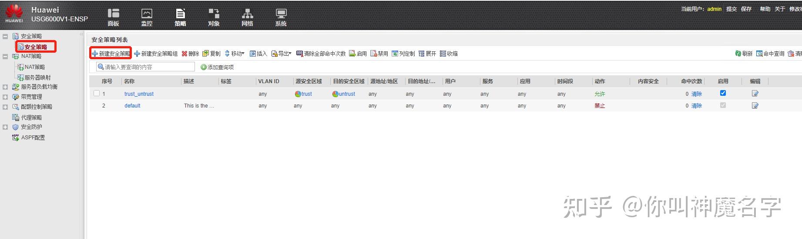Open the default policy link
Image resolution: width=802 pixels, height=239 pixels.
(x=132, y=106)
